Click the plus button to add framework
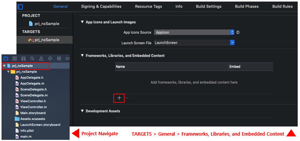 pyautogui.click(x=119, y=98)
